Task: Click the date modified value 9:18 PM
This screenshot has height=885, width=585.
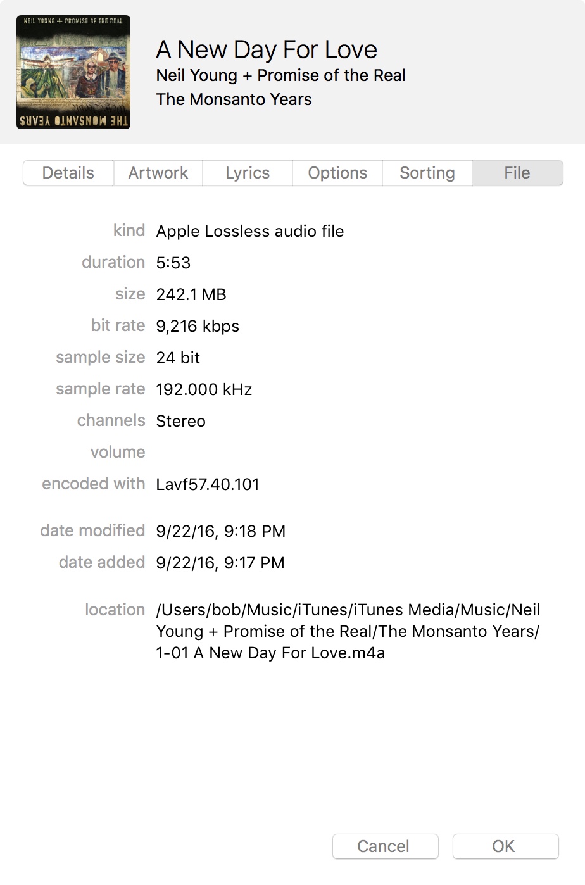Action: pyautogui.click(x=220, y=531)
